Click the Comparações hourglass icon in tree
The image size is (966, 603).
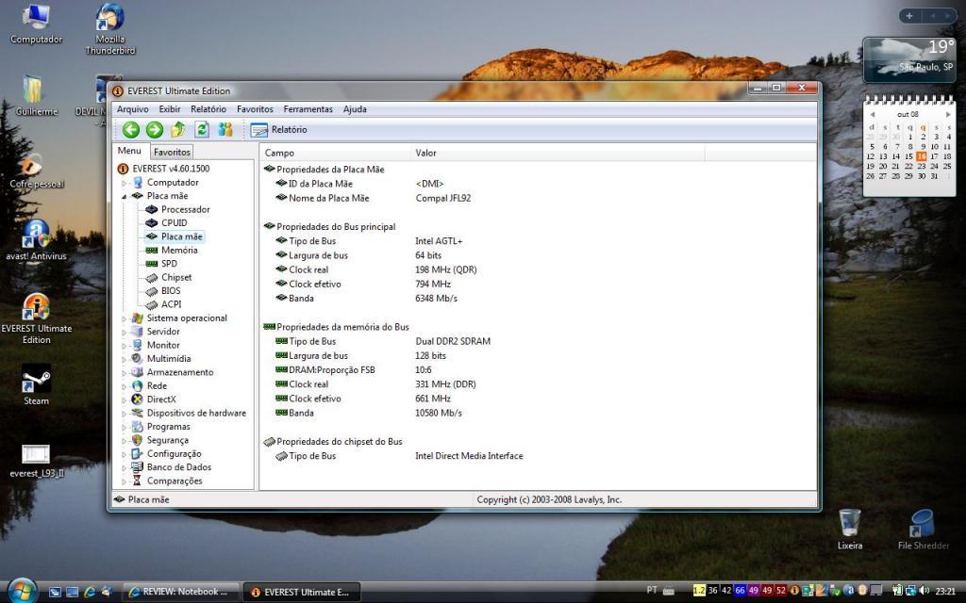(138, 481)
